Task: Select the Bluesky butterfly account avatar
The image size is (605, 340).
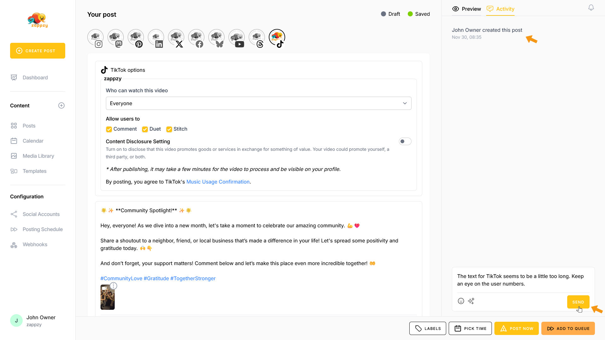Action: [216, 38]
